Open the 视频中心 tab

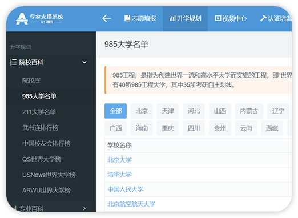click(231, 18)
